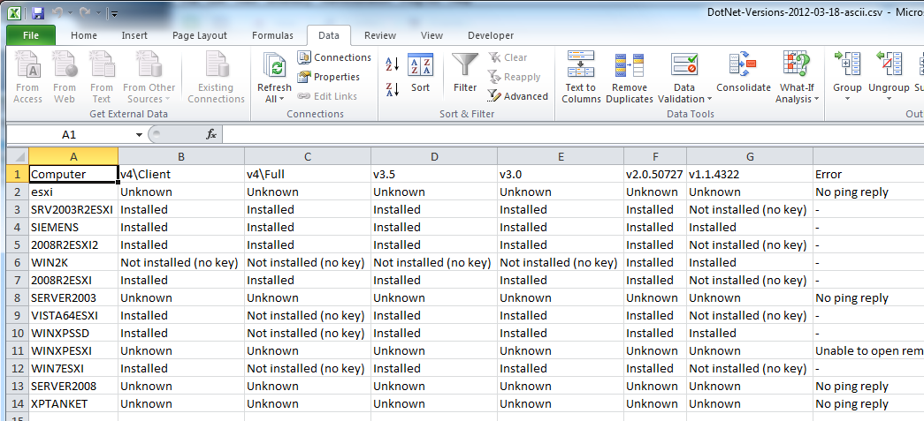
Task: Click the Advanced filter button
Action: pos(517,96)
